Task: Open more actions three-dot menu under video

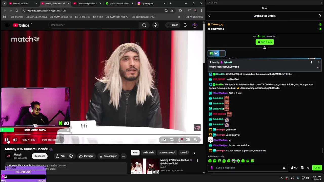Action: (124, 156)
